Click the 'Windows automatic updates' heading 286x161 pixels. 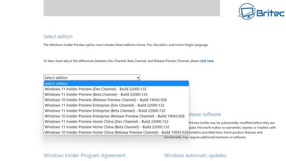[x=195, y=156]
